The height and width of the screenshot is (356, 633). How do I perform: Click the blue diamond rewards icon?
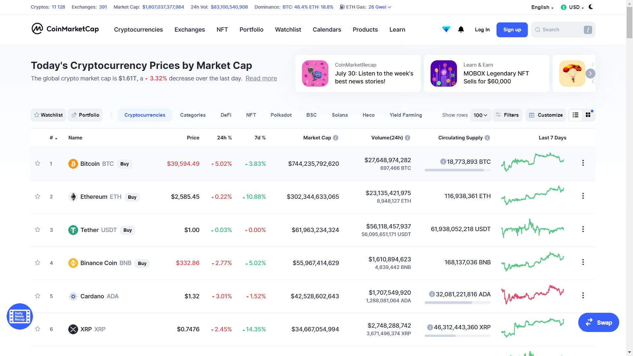446,30
